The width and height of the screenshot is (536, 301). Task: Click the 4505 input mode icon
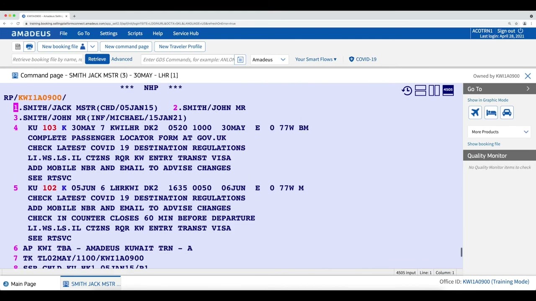448,90
